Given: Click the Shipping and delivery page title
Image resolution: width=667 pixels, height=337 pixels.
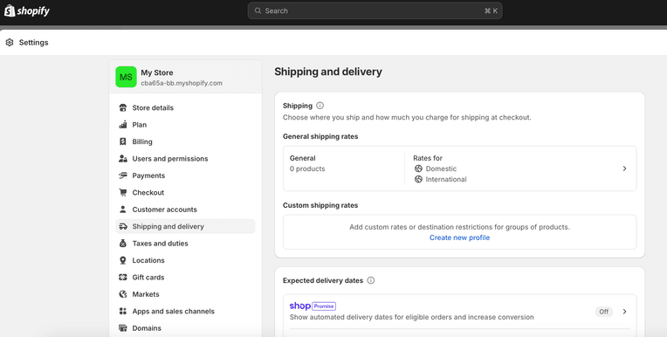Looking at the screenshot, I should pyautogui.click(x=328, y=72).
